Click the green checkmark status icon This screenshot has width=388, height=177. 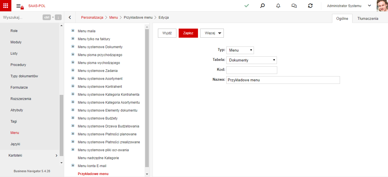(x=247, y=6)
